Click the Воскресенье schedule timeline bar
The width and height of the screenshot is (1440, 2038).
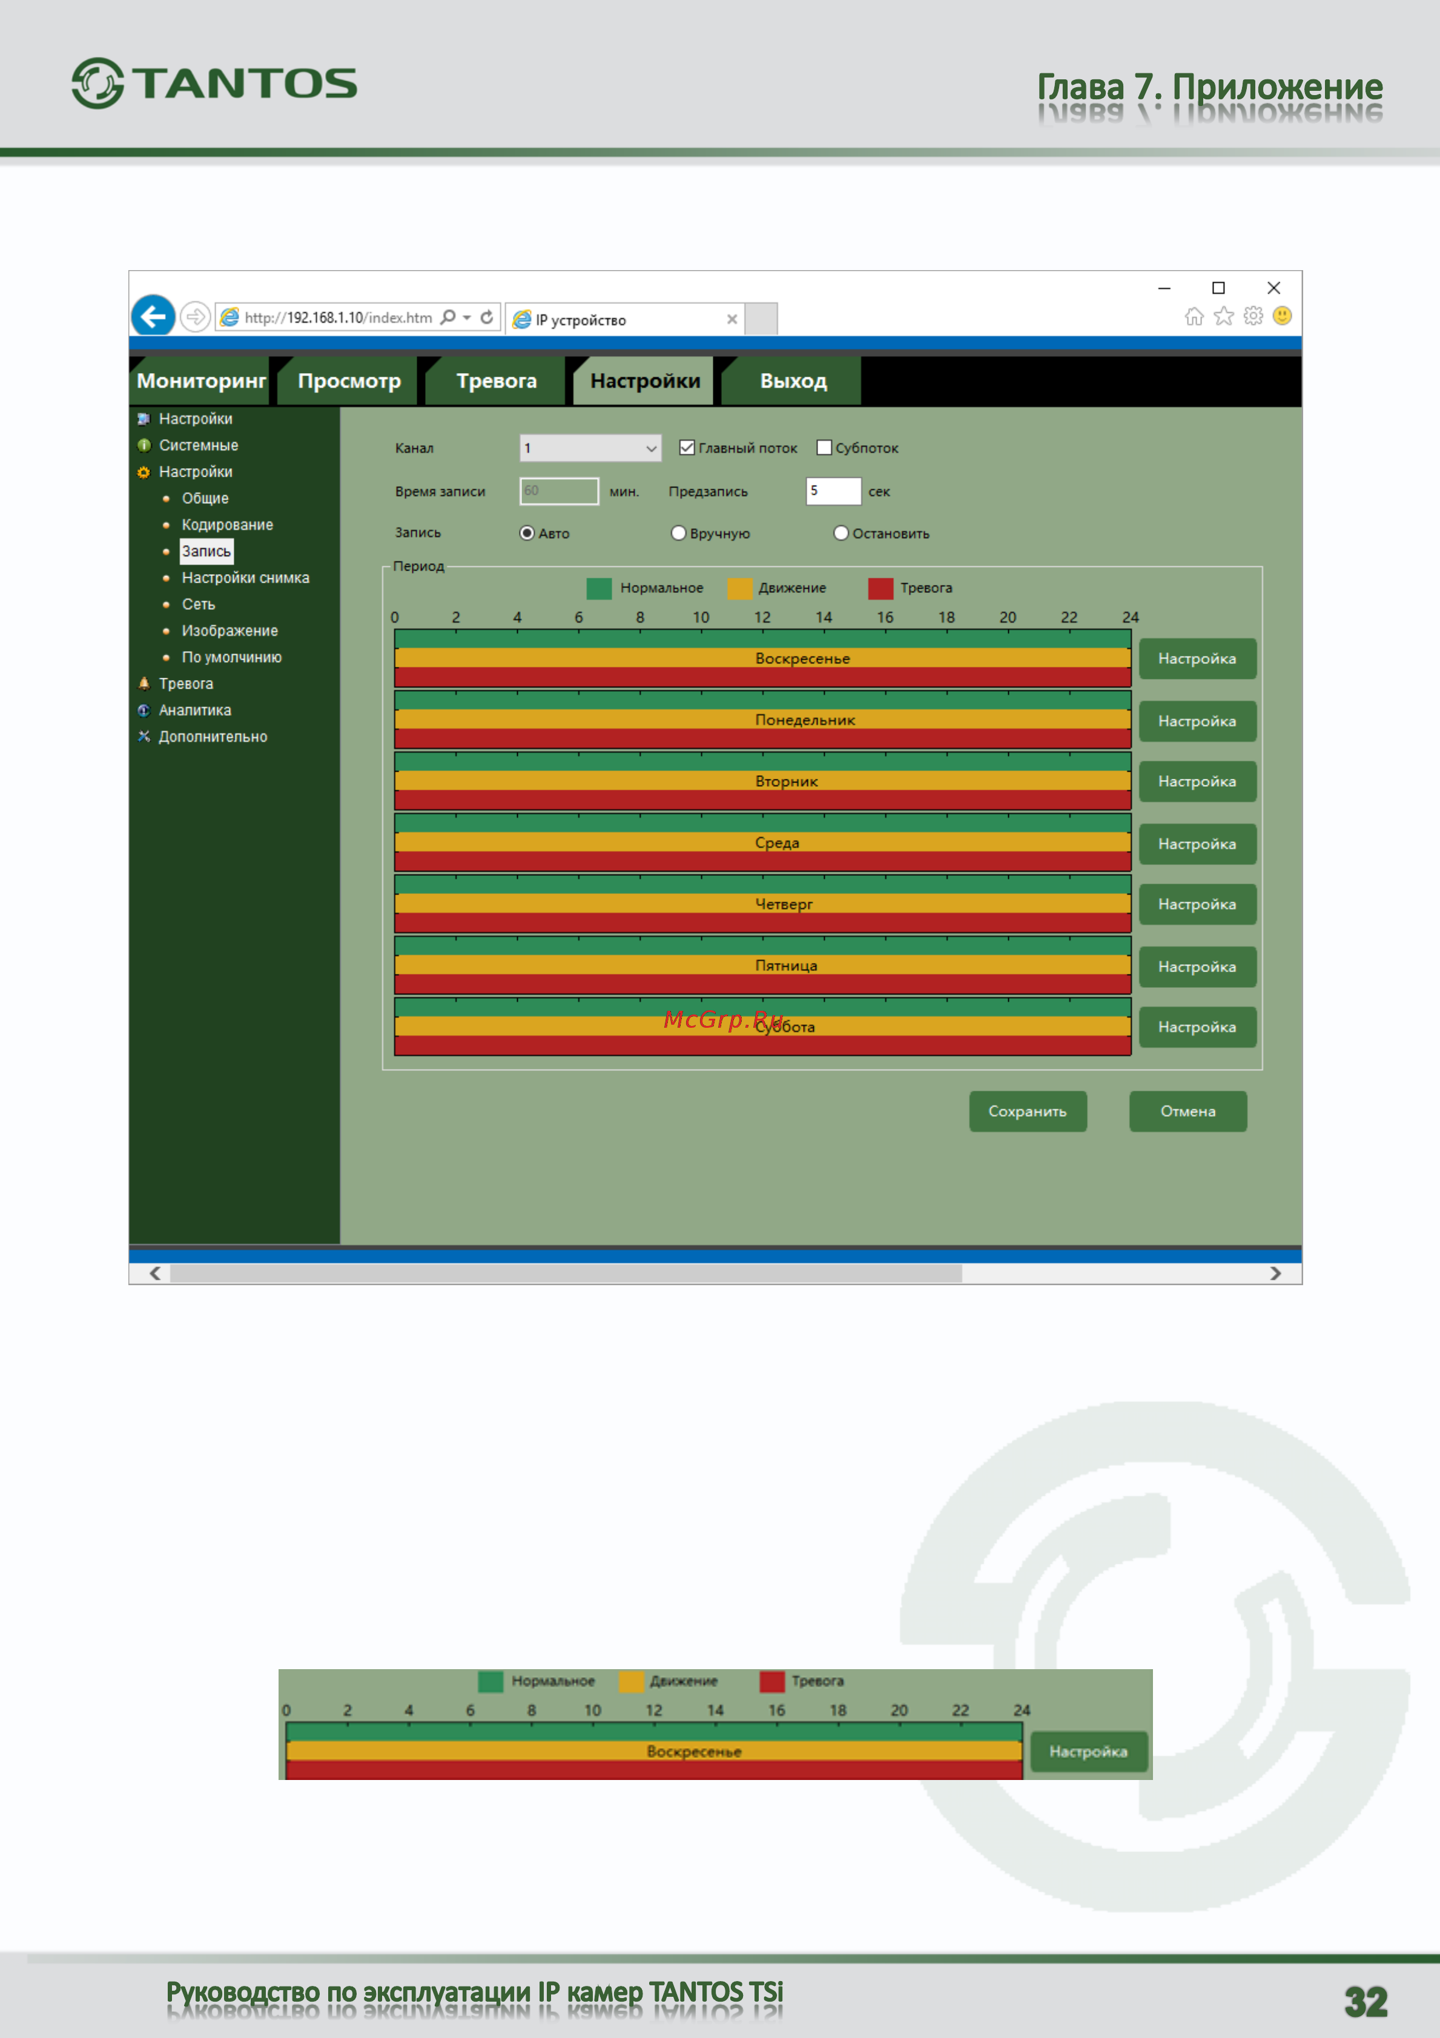pos(763,658)
